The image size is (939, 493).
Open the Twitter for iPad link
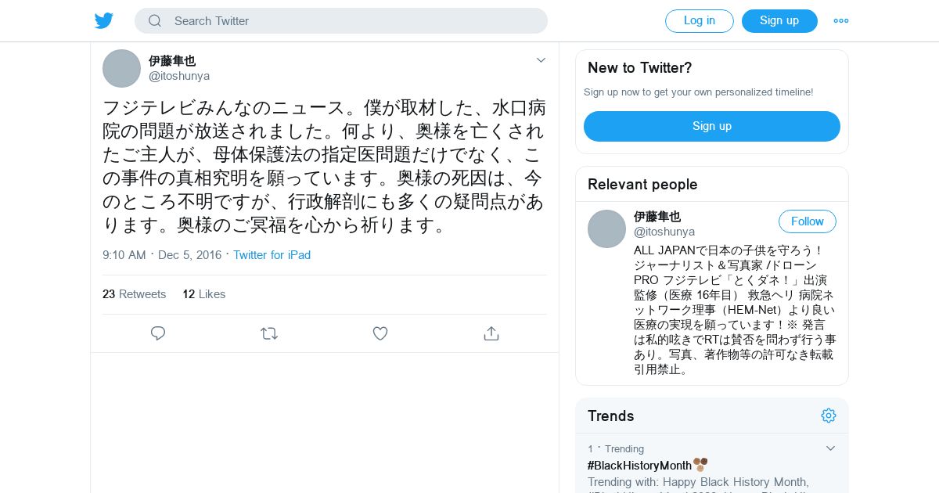tap(272, 255)
